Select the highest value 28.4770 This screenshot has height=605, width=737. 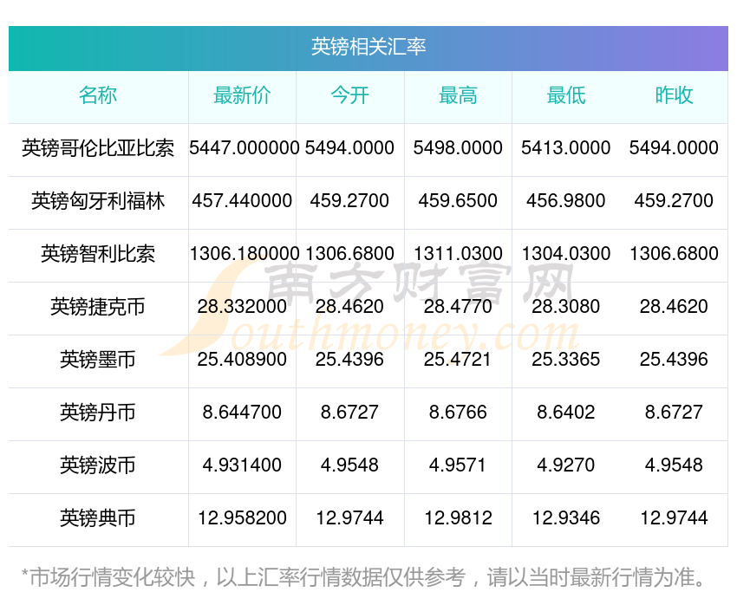[x=458, y=307]
